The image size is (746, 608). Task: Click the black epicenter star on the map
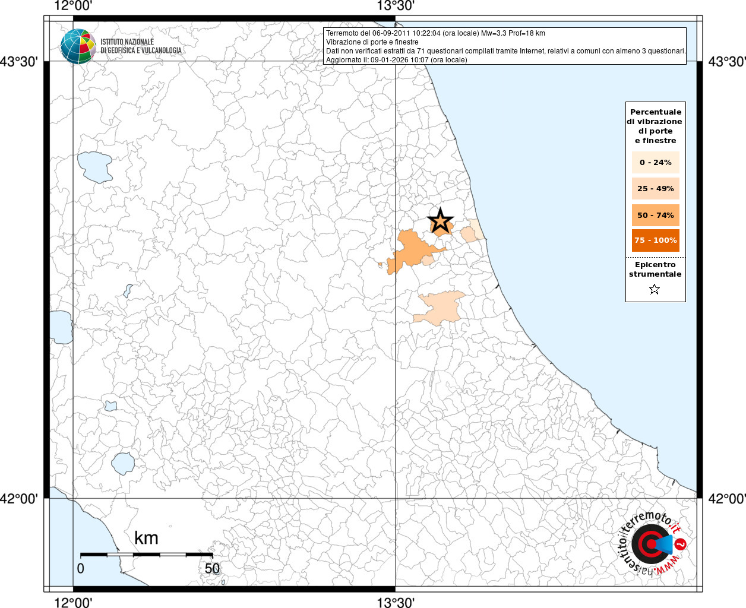coord(440,221)
